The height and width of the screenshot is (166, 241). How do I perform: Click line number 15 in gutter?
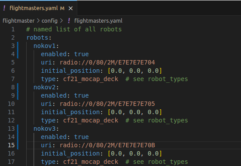tap(11, 145)
